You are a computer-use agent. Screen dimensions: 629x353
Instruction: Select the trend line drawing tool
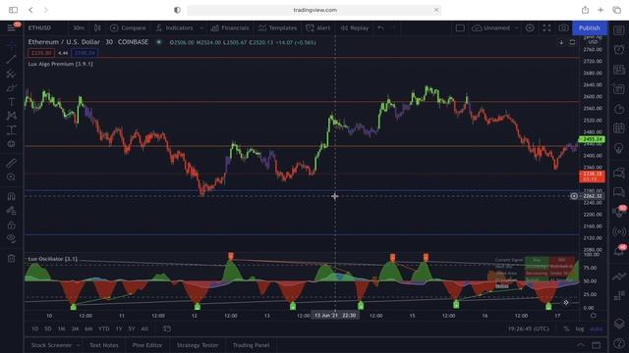11,60
